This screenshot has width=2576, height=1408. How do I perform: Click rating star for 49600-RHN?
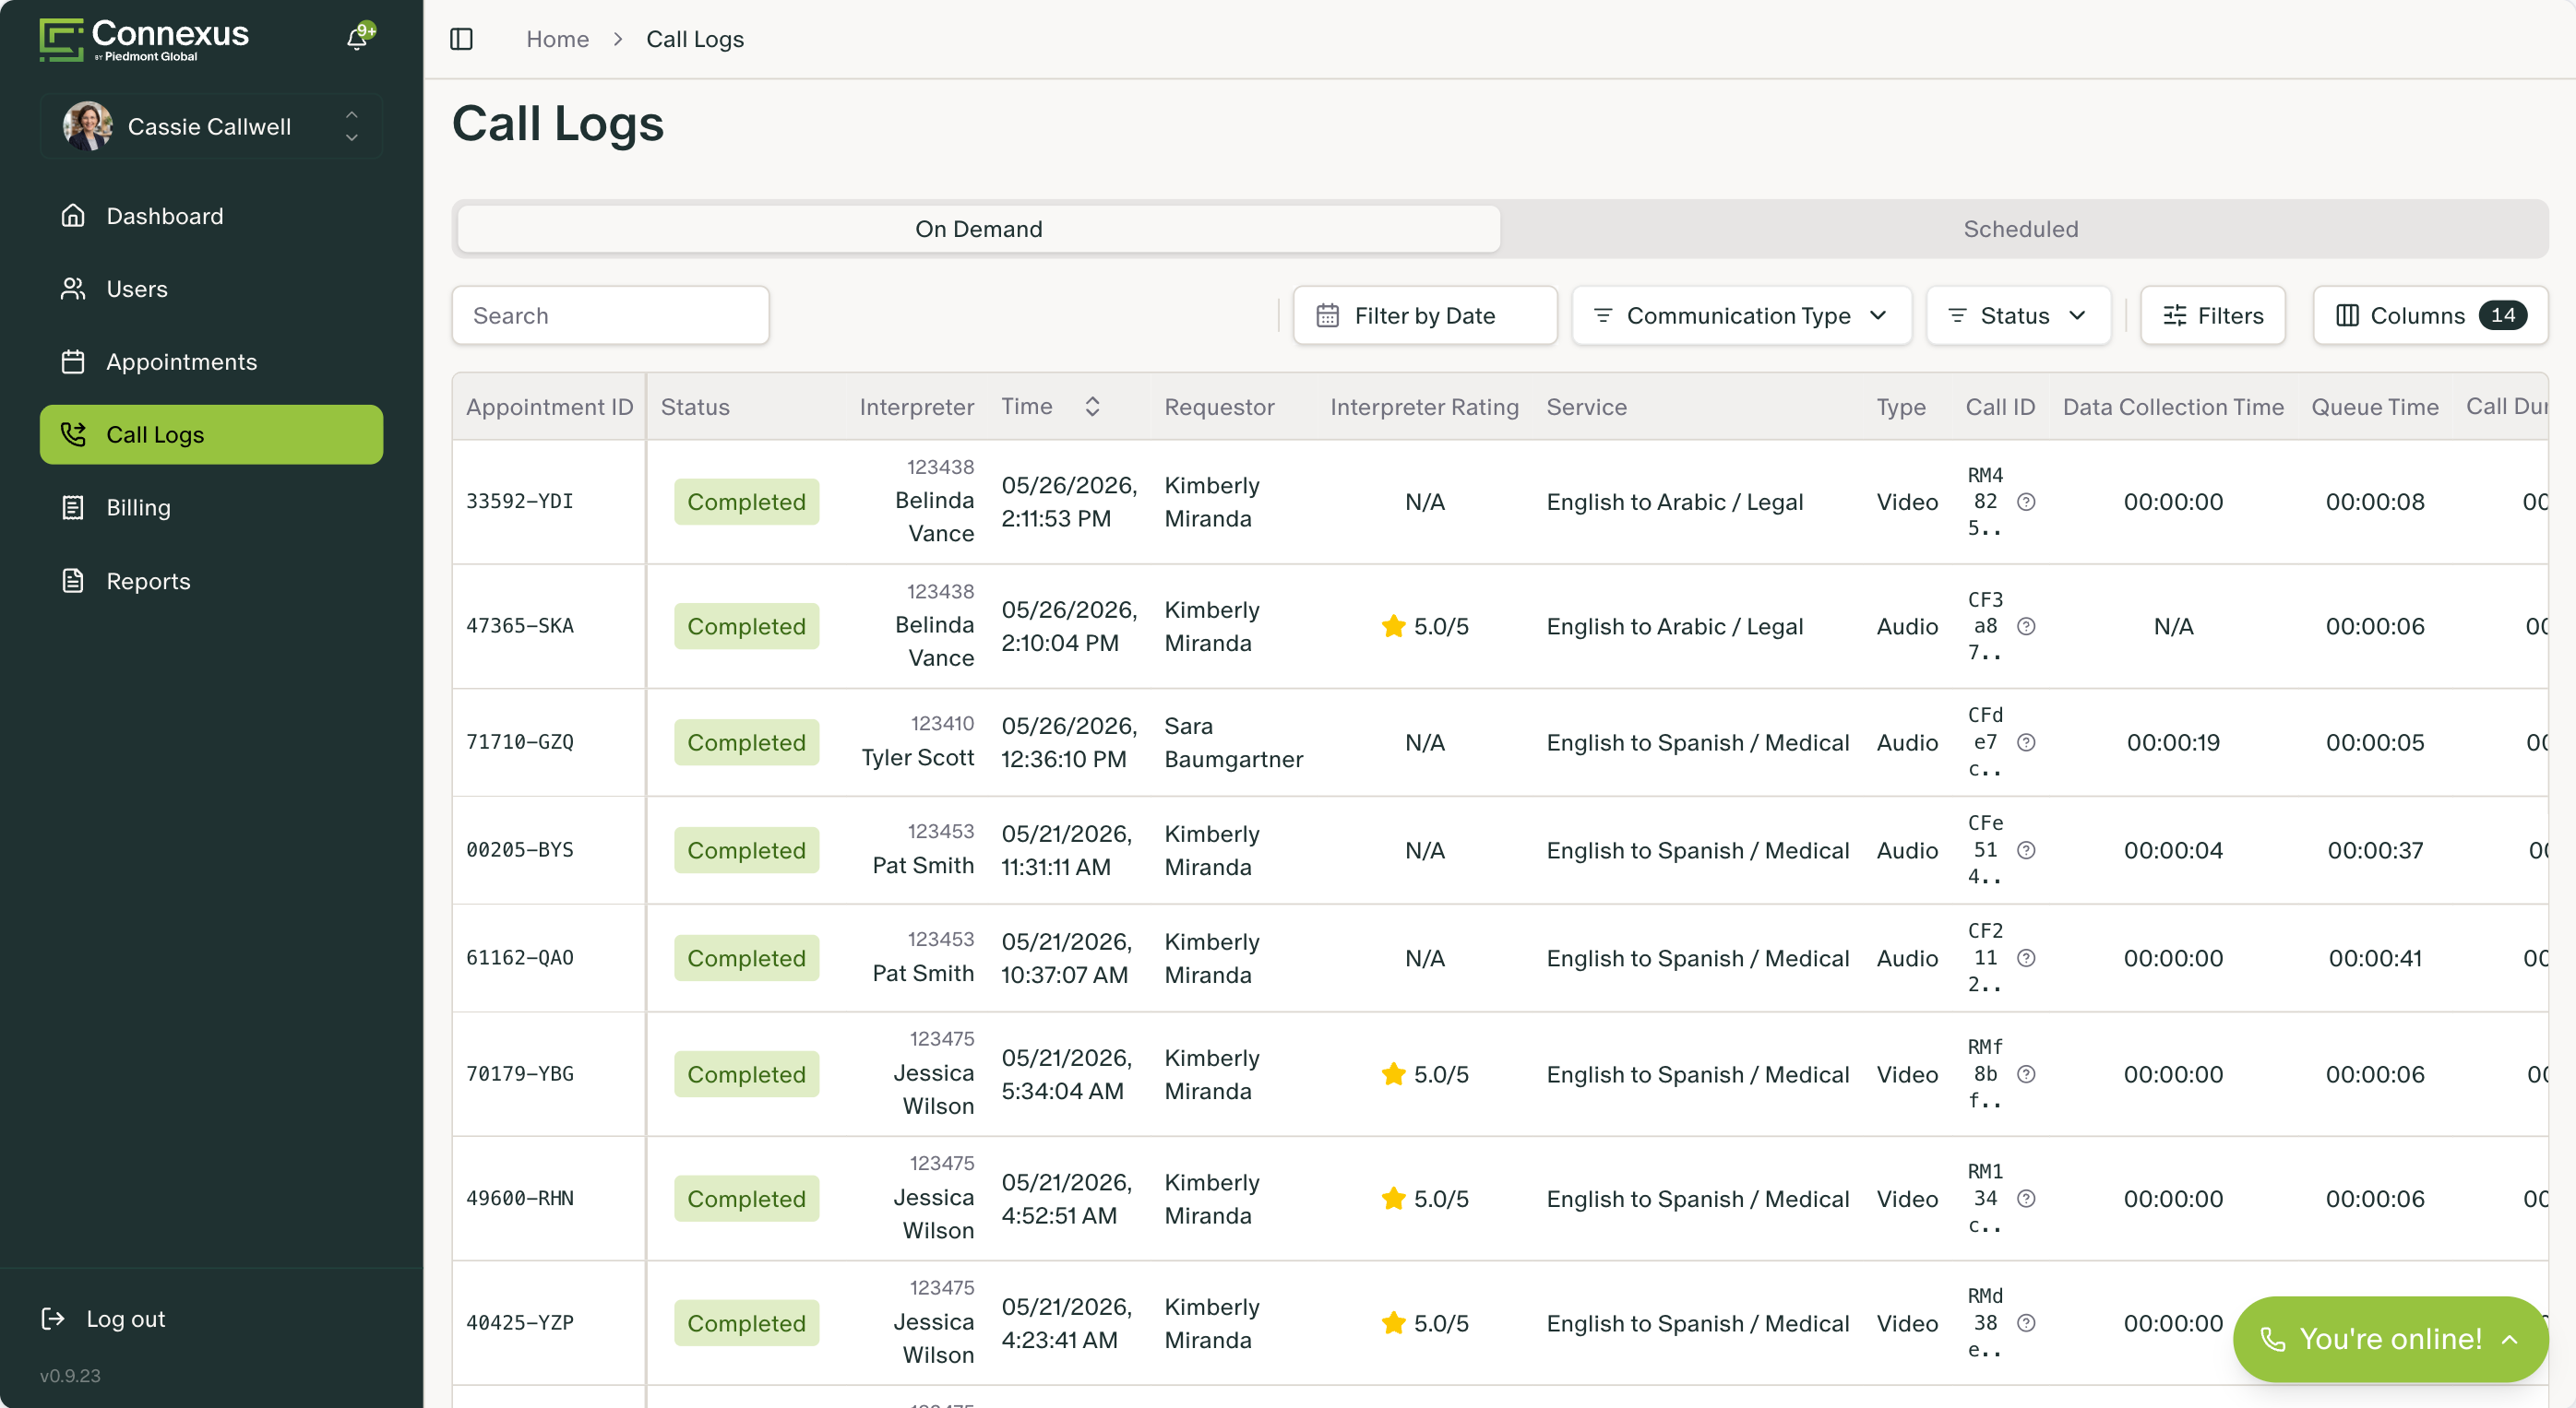(x=1393, y=1198)
